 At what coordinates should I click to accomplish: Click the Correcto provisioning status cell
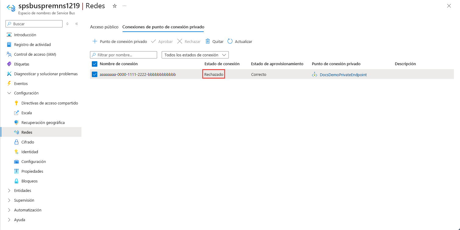pyautogui.click(x=259, y=74)
